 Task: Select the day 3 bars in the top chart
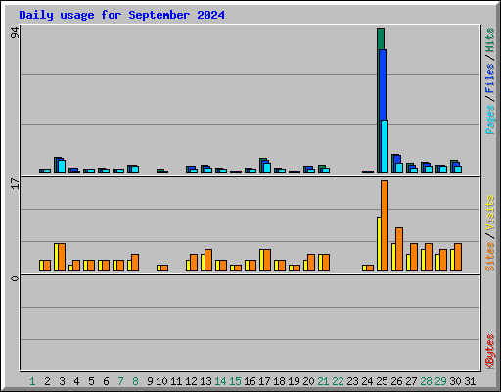[x=60, y=165]
